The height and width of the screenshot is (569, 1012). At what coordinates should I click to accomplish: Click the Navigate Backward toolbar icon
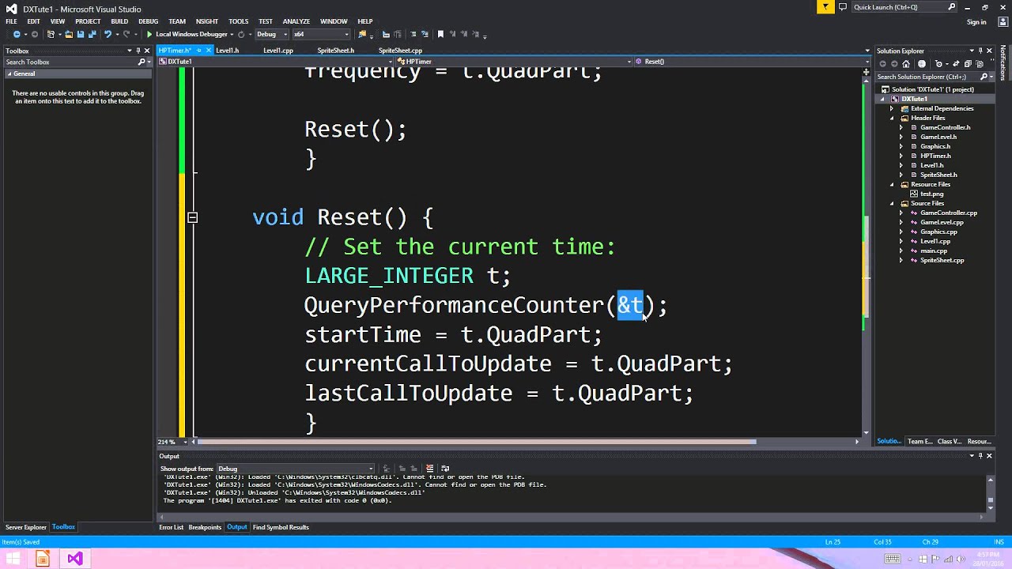17,34
